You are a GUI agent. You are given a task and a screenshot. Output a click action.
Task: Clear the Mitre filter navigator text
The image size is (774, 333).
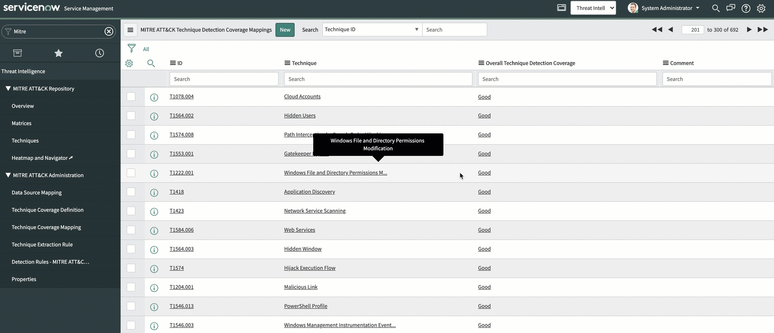tap(109, 31)
